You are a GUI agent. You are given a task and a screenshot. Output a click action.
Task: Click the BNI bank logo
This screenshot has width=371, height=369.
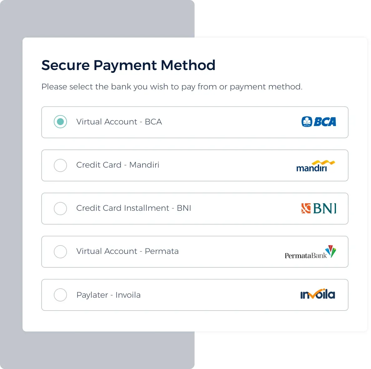point(318,208)
